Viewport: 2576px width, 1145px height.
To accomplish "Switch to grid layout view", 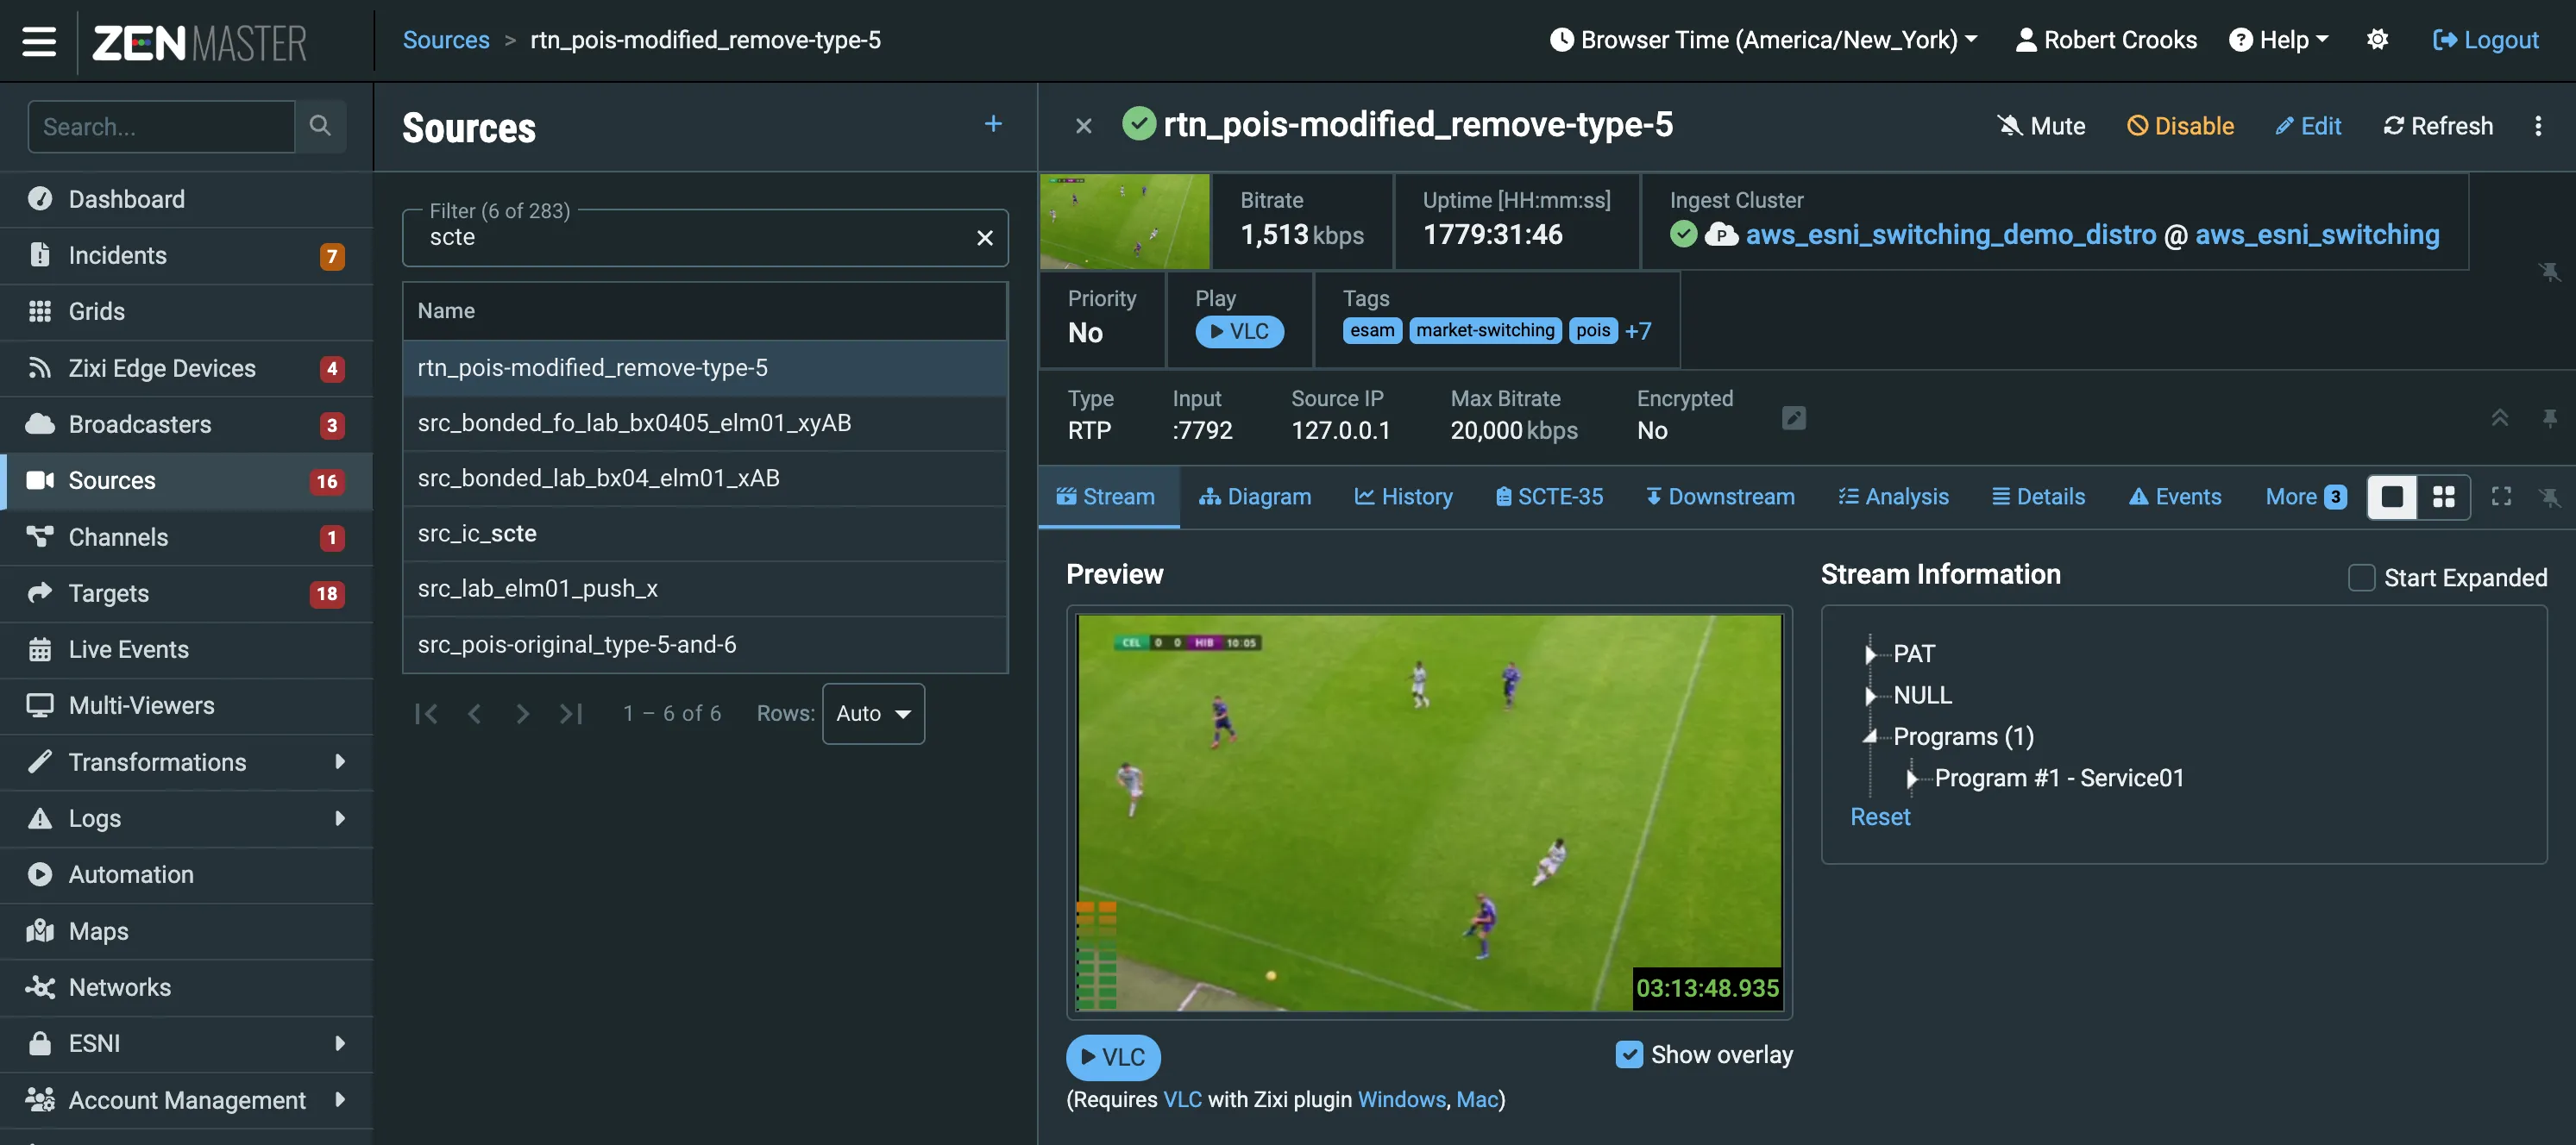I will pos(2444,497).
